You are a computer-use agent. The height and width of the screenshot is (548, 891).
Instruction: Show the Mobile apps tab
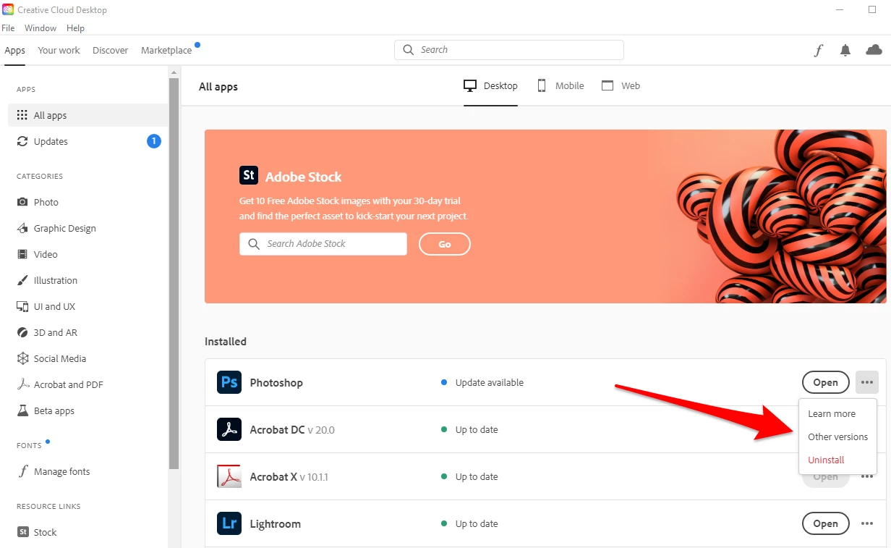pos(560,85)
